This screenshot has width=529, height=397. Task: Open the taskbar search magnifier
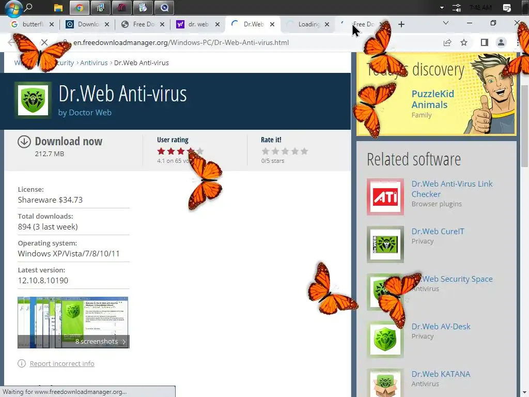point(29,7)
